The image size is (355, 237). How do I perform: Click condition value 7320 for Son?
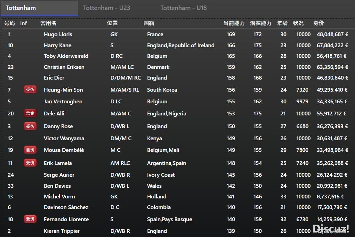(x=302, y=90)
